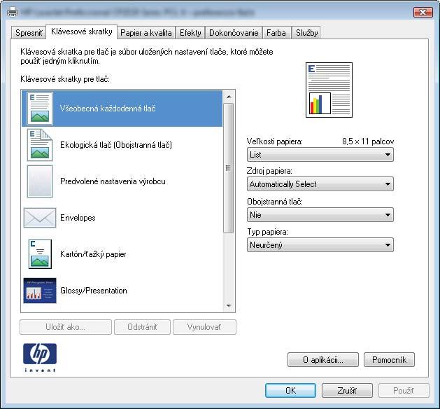Open the Spresniť tab
The height and width of the screenshot is (409, 440).
29,33
